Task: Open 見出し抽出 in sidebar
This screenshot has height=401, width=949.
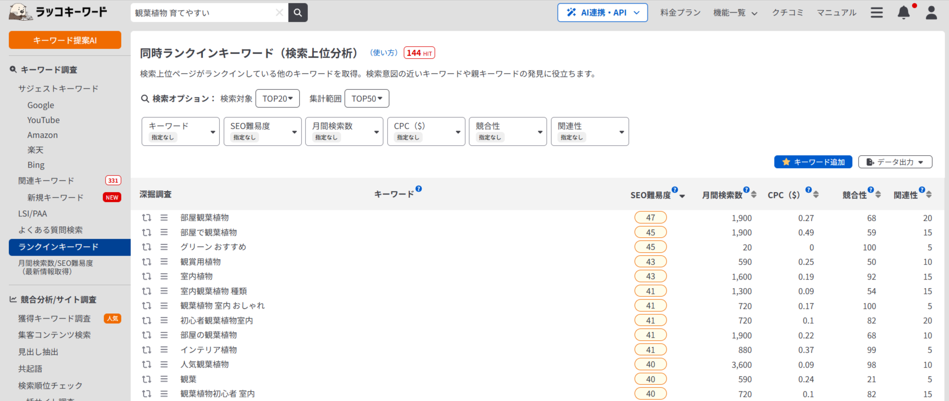Action: (38, 352)
